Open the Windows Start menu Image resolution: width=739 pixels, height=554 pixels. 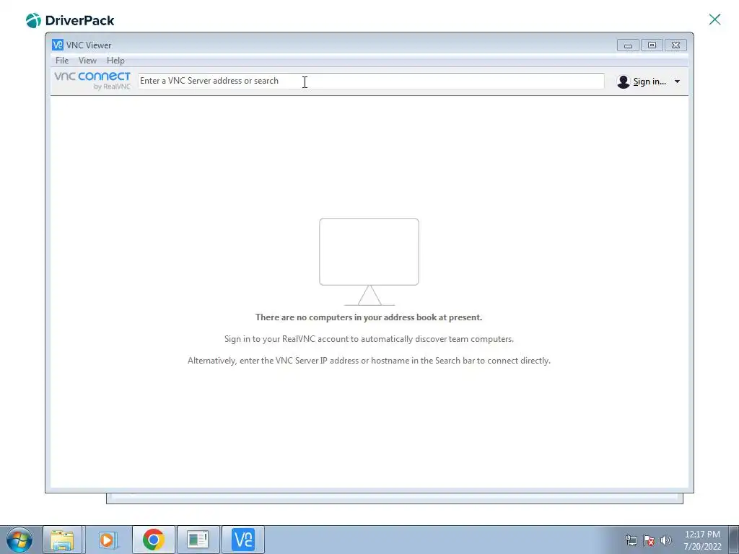coord(19,540)
